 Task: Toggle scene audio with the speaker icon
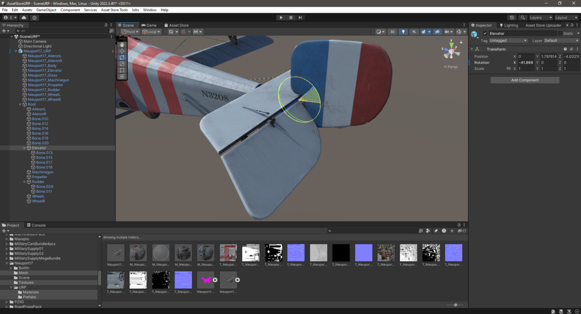coord(414,31)
